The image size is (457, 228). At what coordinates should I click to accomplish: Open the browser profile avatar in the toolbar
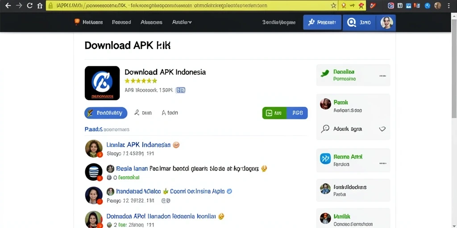437,5
